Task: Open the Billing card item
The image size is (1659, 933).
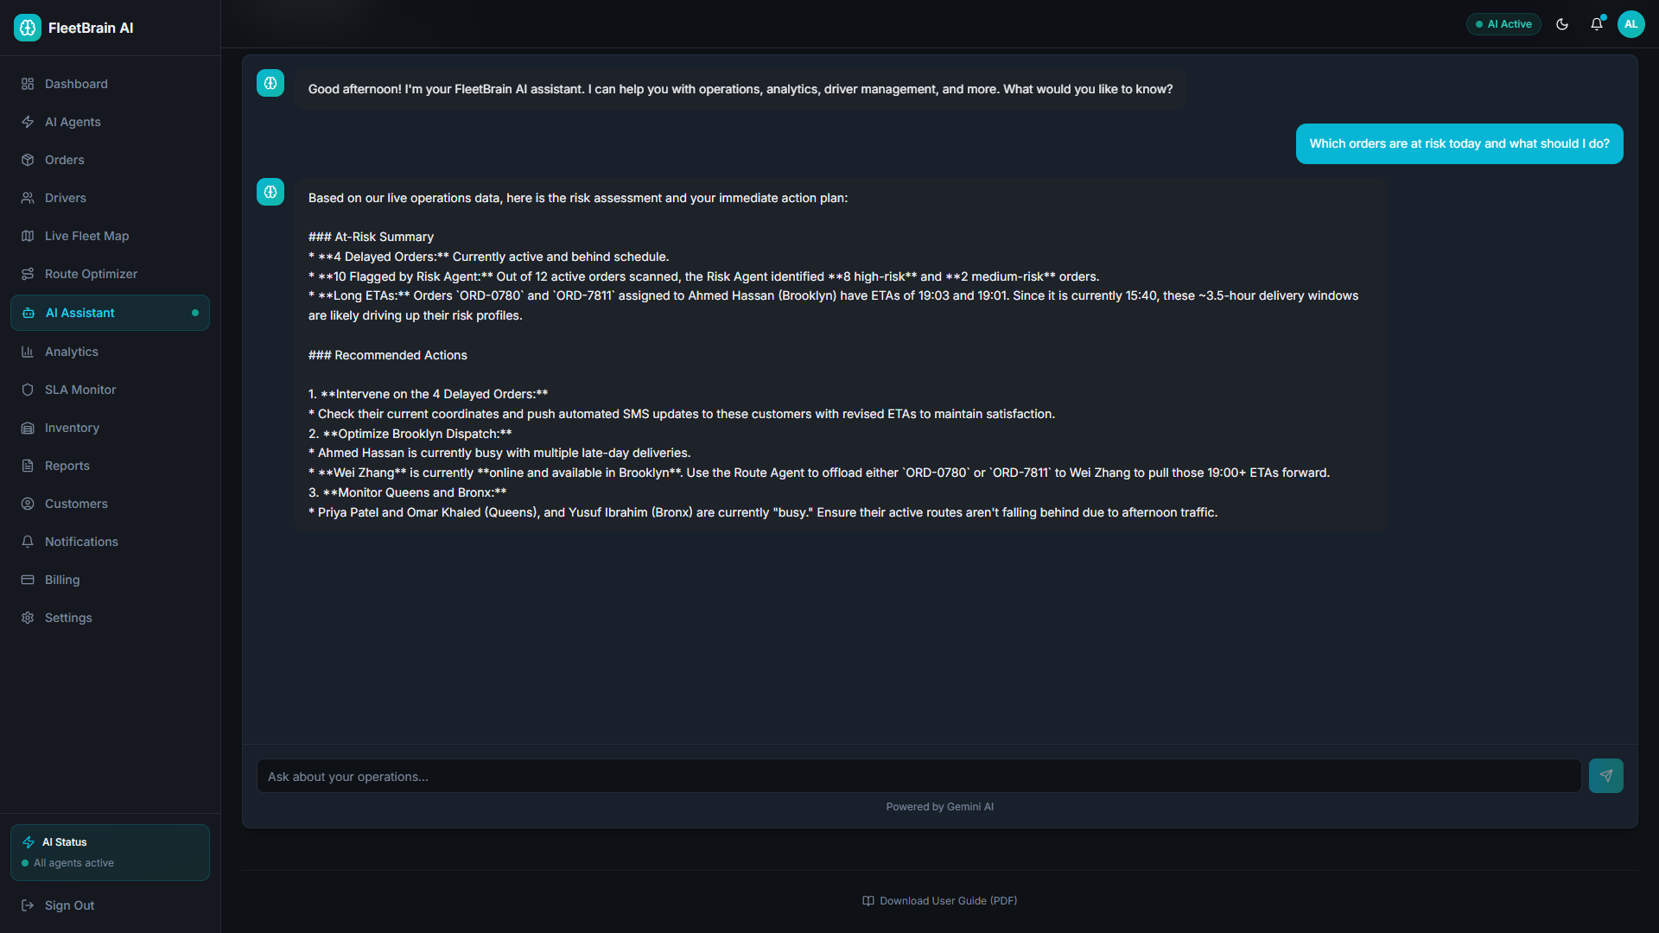Action: click(110, 580)
